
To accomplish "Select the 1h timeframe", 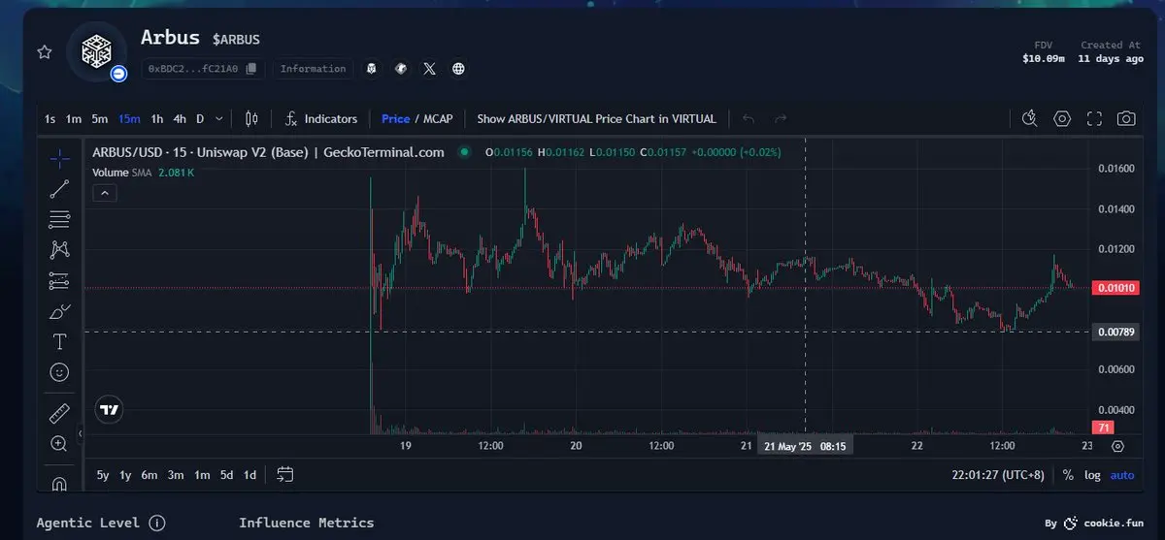I will (157, 119).
